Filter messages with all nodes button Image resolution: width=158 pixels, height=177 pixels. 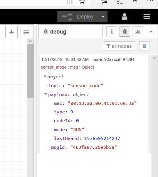[119, 46]
